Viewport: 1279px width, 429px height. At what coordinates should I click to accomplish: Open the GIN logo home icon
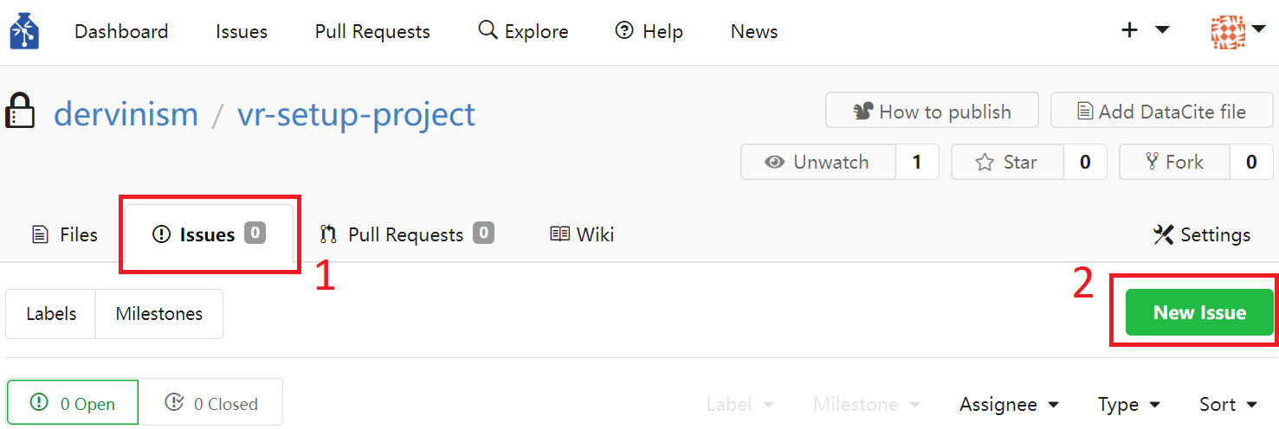tap(24, 31)
